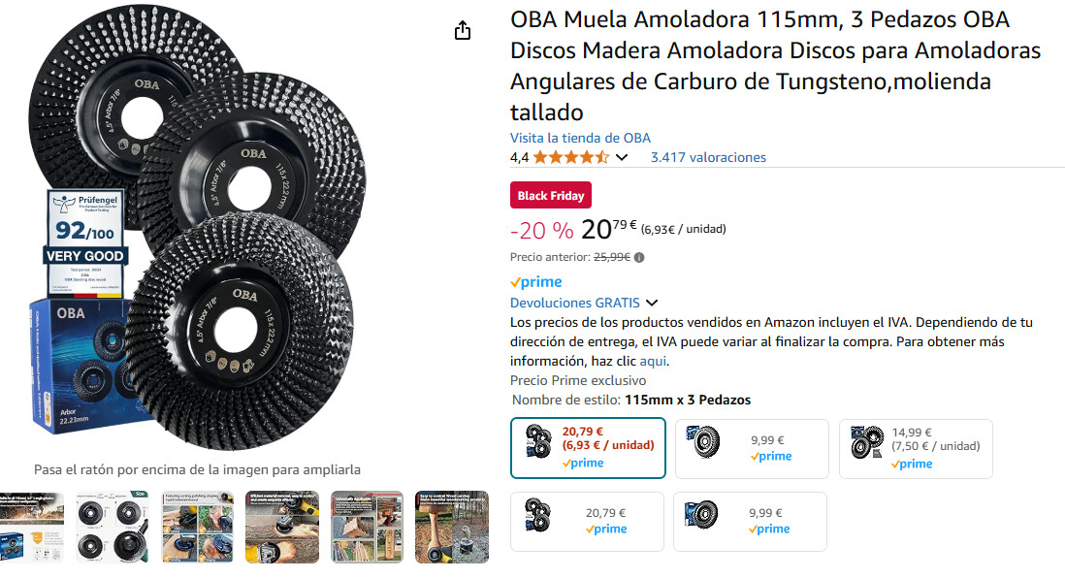Click the star rating icons
The image size is (1065, 578).
(571, 157)
